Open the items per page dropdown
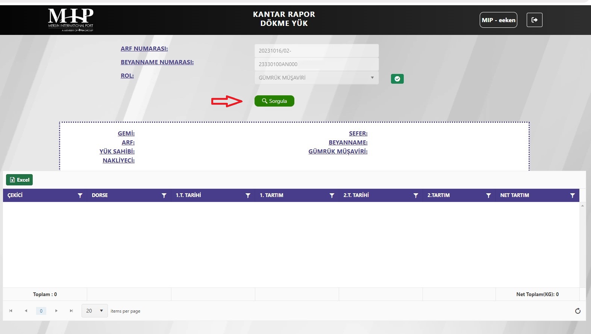This screenshot has width=591, height=334. point(94,311)
